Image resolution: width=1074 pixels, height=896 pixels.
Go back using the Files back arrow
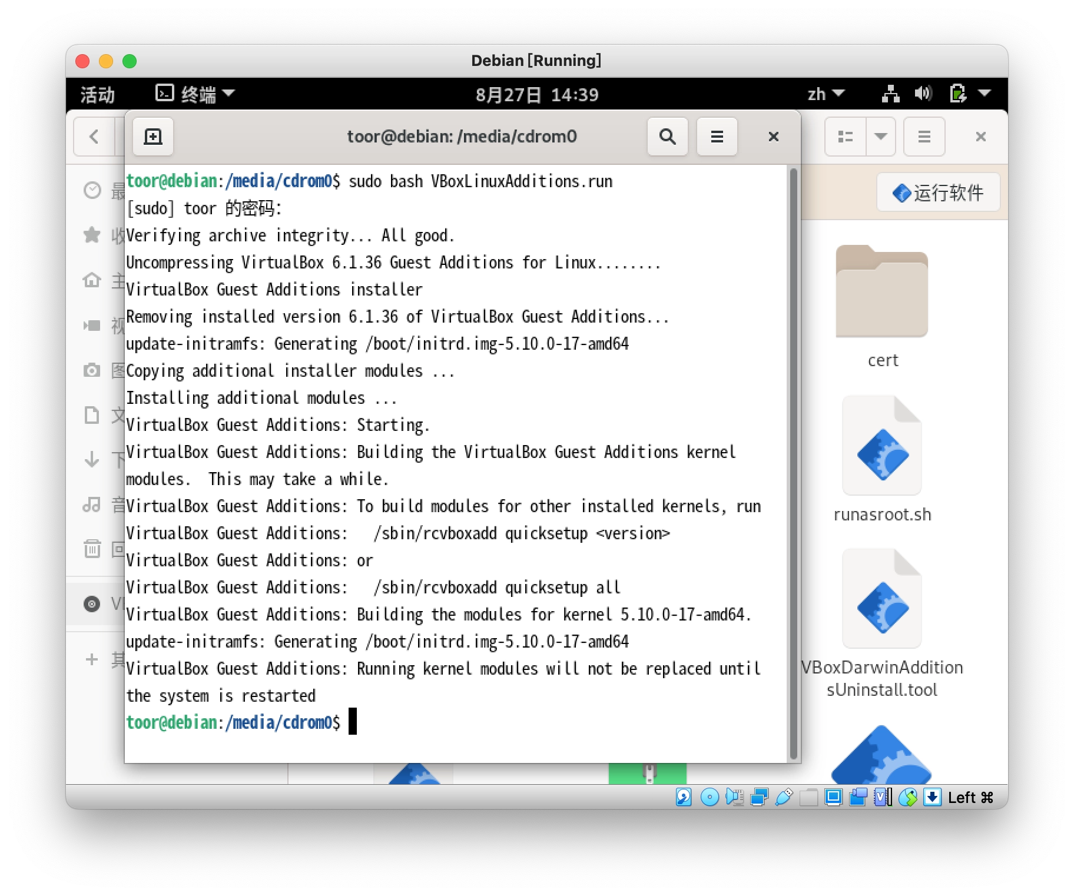[94, 137]
